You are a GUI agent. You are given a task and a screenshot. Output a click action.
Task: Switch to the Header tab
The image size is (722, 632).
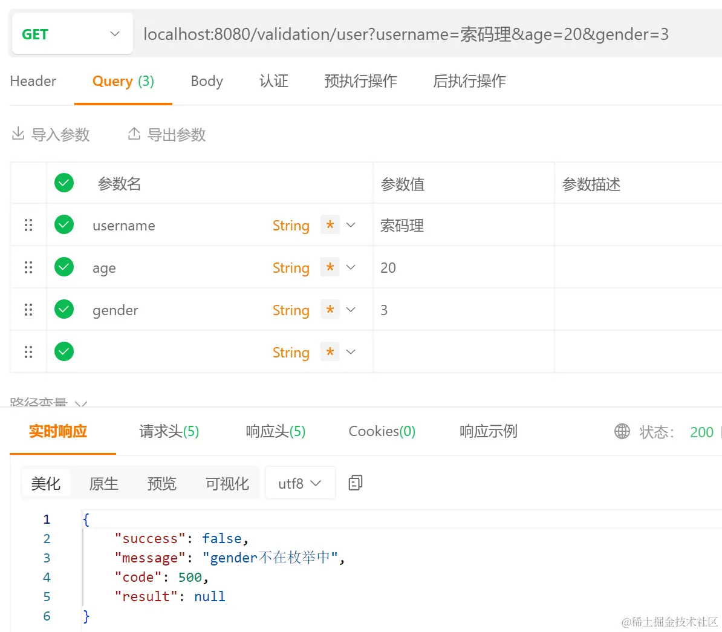pos(33,81)
